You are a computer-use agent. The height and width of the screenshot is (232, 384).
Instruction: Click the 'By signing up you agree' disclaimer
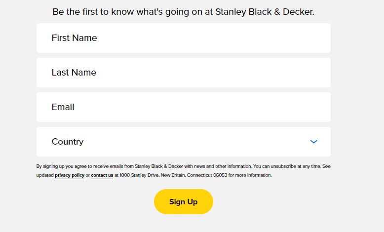tap(74, 166)
